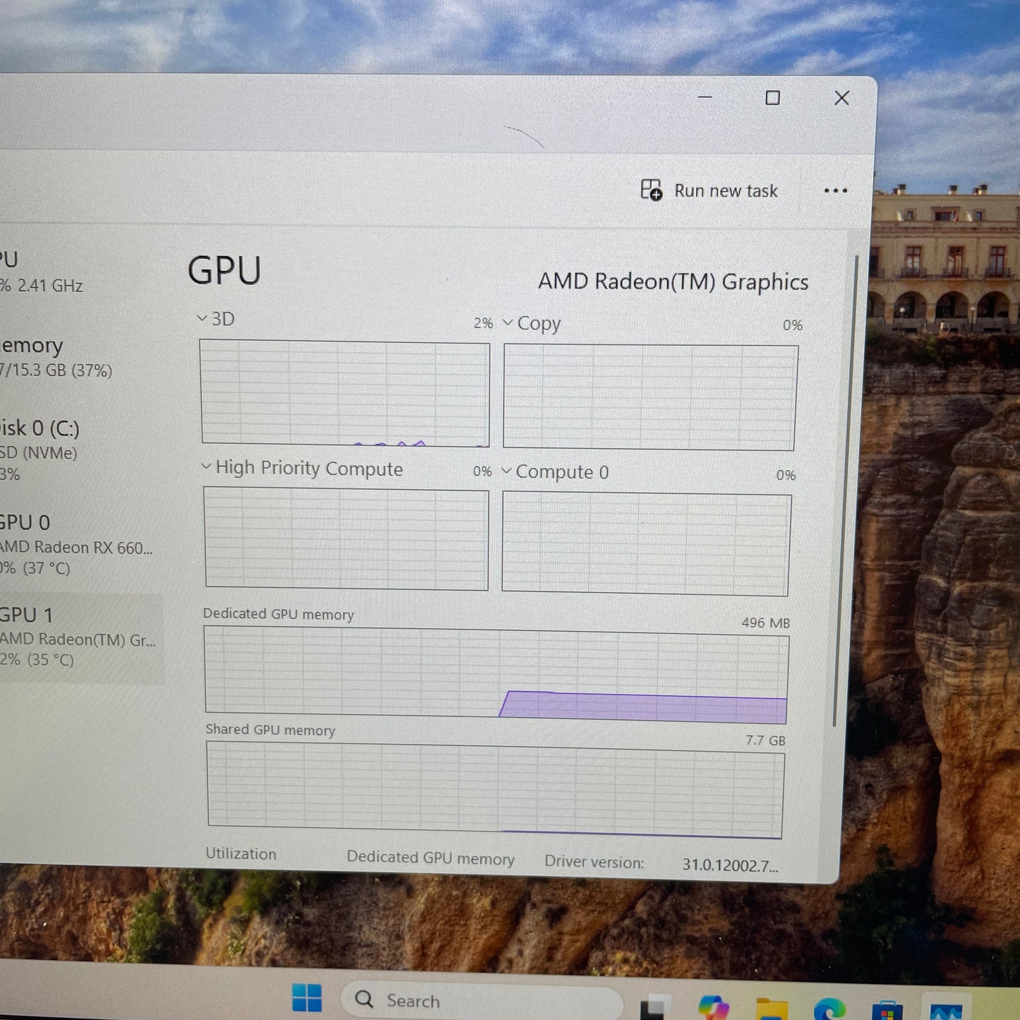Image resolution: width=1020 pixels, height=1020 pixels.
Task: Click the Dedicated GPU memory graph
Action: 496,675
